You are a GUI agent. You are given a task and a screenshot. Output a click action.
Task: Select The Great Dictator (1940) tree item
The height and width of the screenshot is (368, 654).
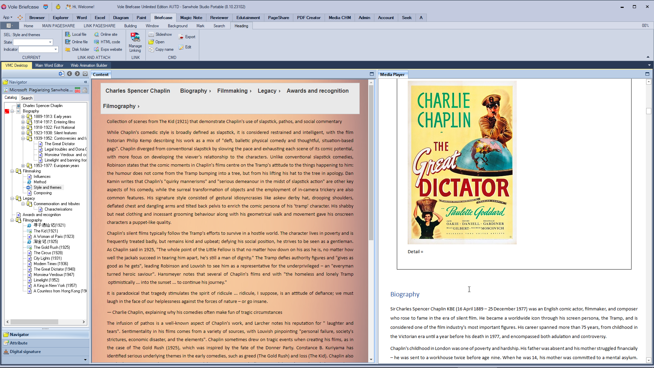(x=54, y=269)
